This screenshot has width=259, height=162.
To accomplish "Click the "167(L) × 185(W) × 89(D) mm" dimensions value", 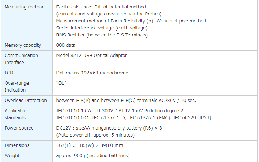I will [x=90, y=145].
